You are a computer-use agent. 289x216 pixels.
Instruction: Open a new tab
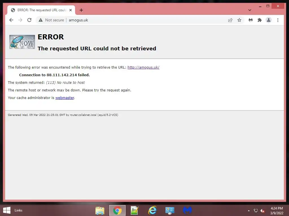[x=81, y=10]
